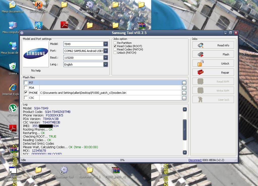Click the Repair button
258x186 pixels.
(x=213, y=72)
